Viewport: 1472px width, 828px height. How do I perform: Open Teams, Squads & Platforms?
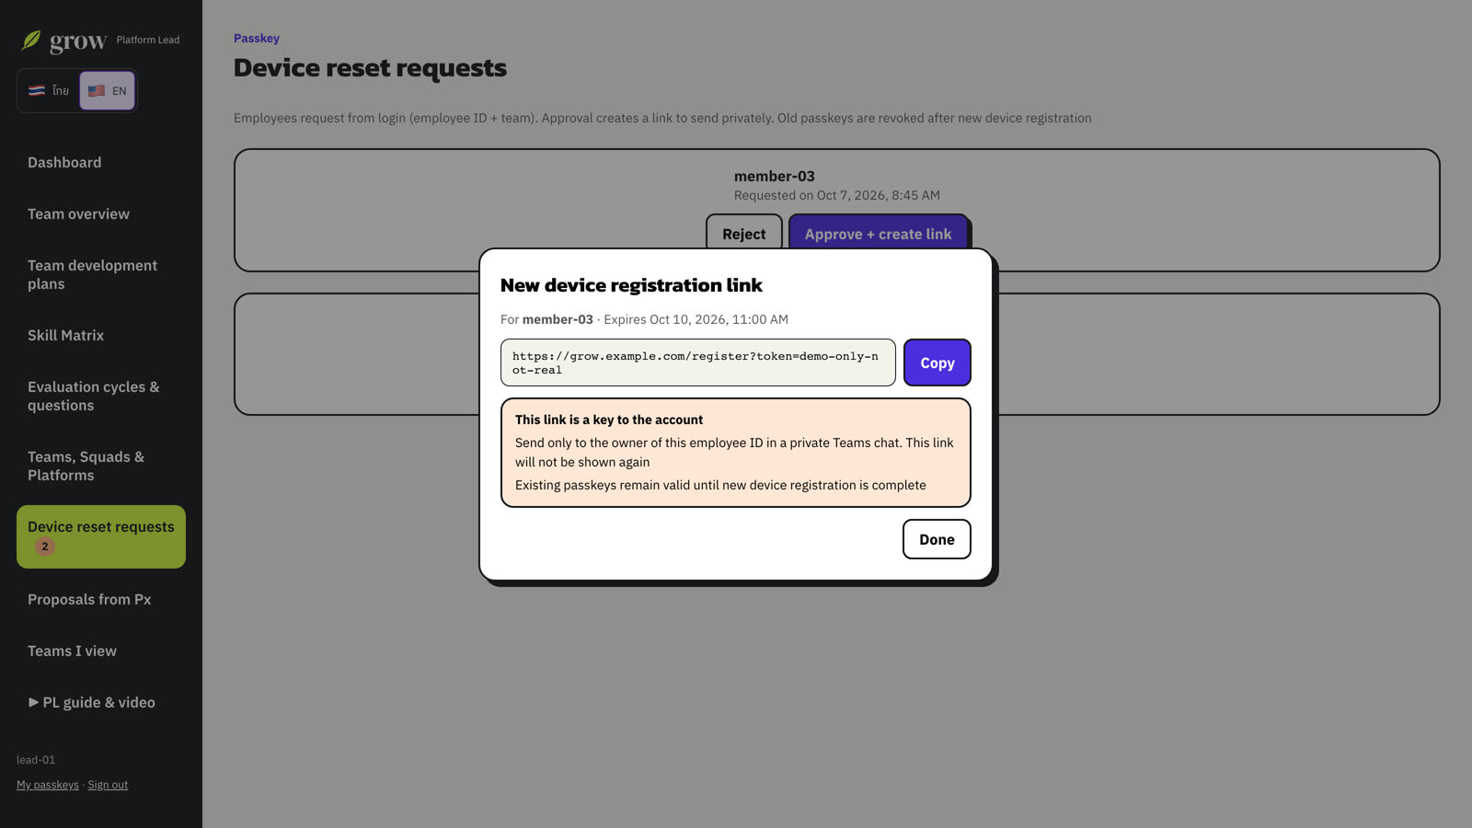coord(101,466)
